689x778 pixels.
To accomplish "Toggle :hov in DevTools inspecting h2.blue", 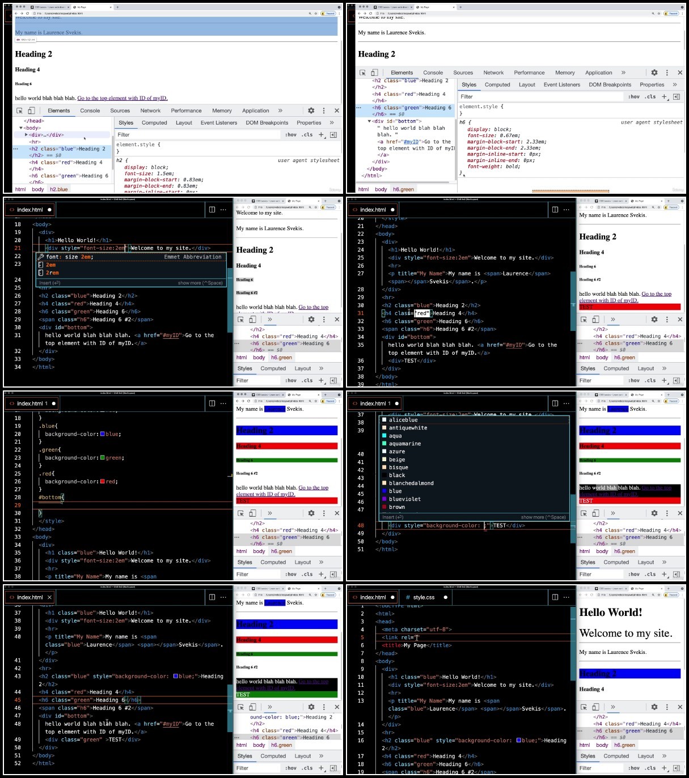I will pyautogui.click(x=291, y=135).
